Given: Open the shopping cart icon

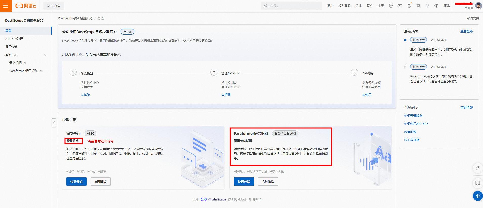Looking at the screenshot, I should pyautogui.click(x=418, y=6).
